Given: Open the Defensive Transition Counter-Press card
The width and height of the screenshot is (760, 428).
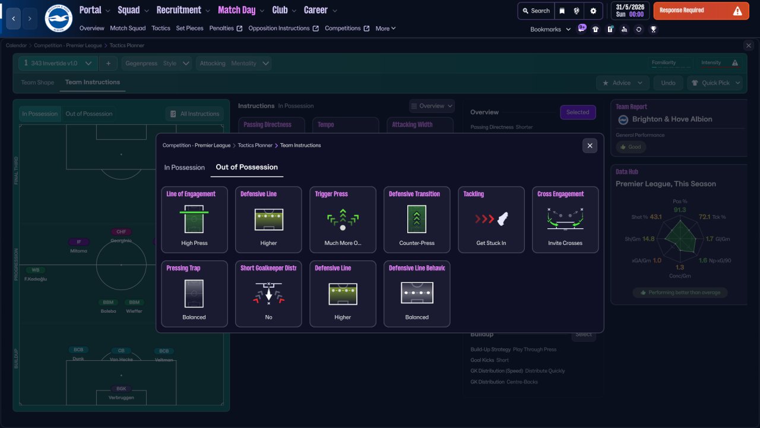Looking at the screenshot, I should (x=417, y=220).
